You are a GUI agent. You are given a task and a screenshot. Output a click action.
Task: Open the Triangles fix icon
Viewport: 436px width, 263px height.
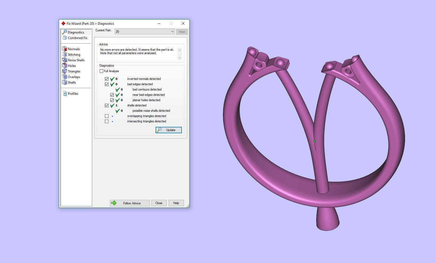(65, 71)
